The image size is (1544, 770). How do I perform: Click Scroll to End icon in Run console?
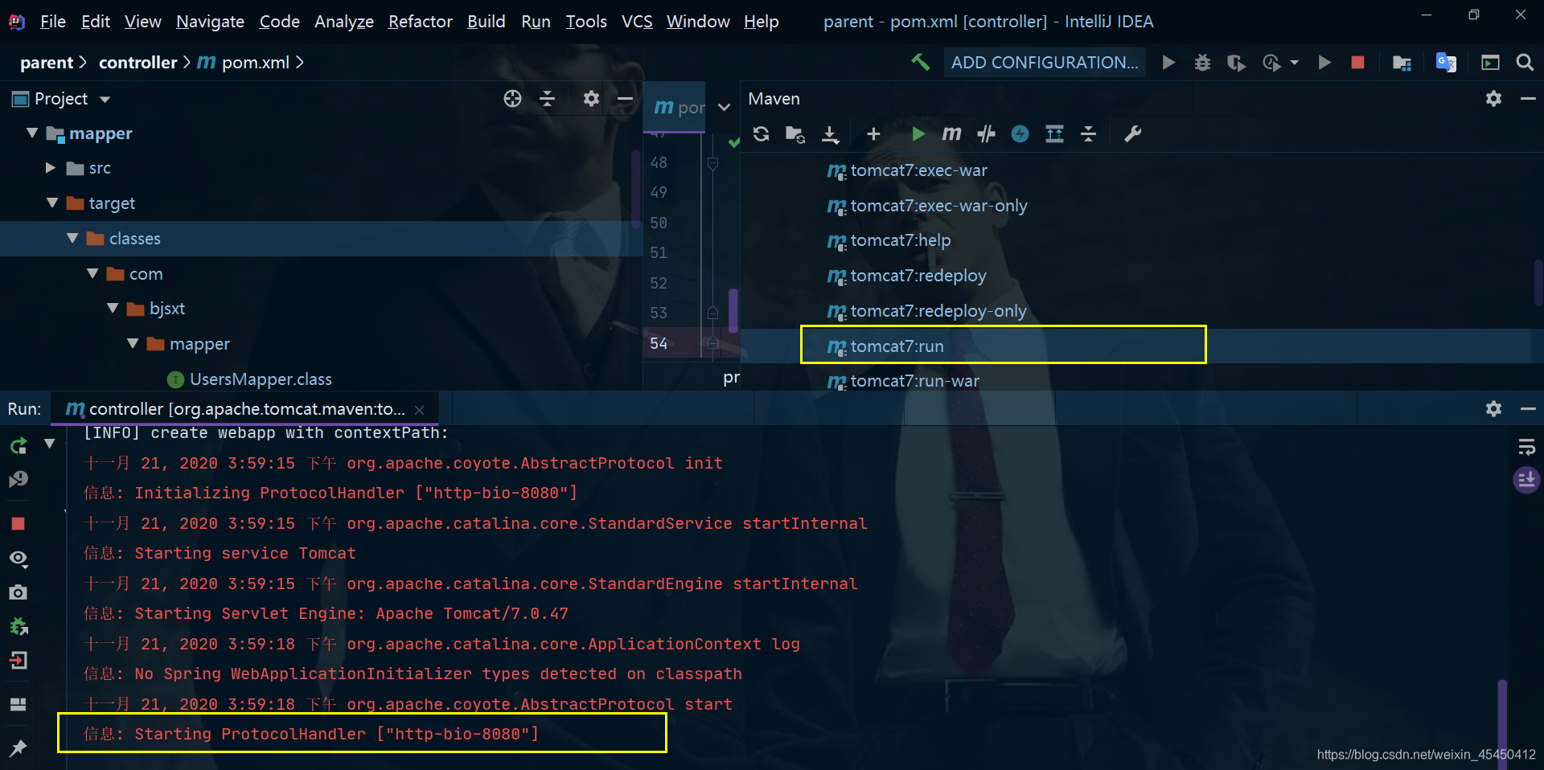(x=1526, y=480)
